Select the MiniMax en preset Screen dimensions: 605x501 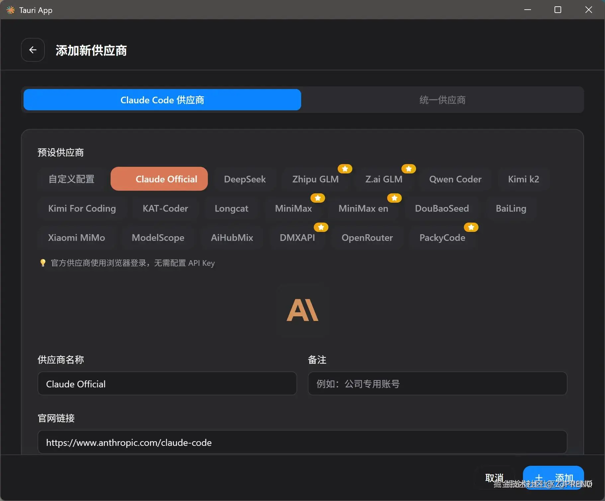tap(363, 208)
